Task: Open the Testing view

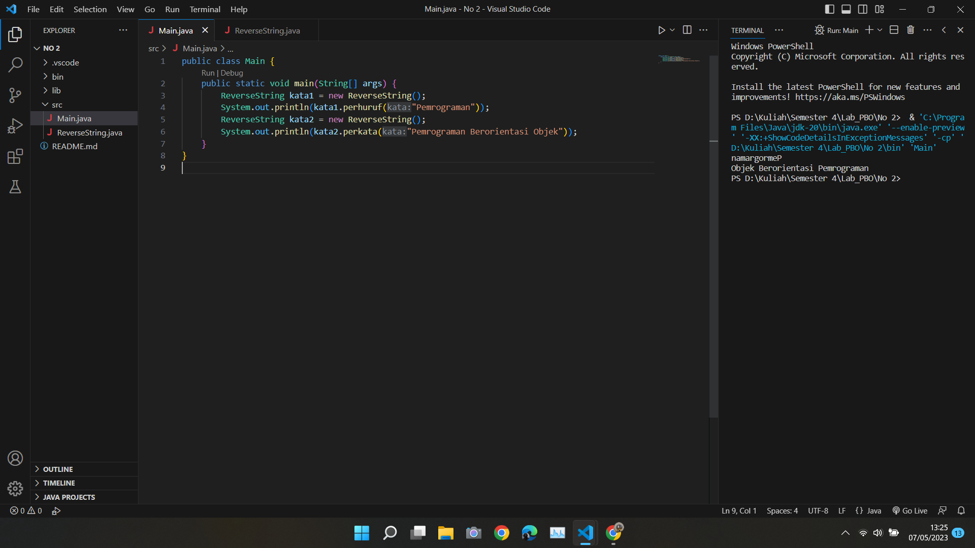Action: (15, 187)
